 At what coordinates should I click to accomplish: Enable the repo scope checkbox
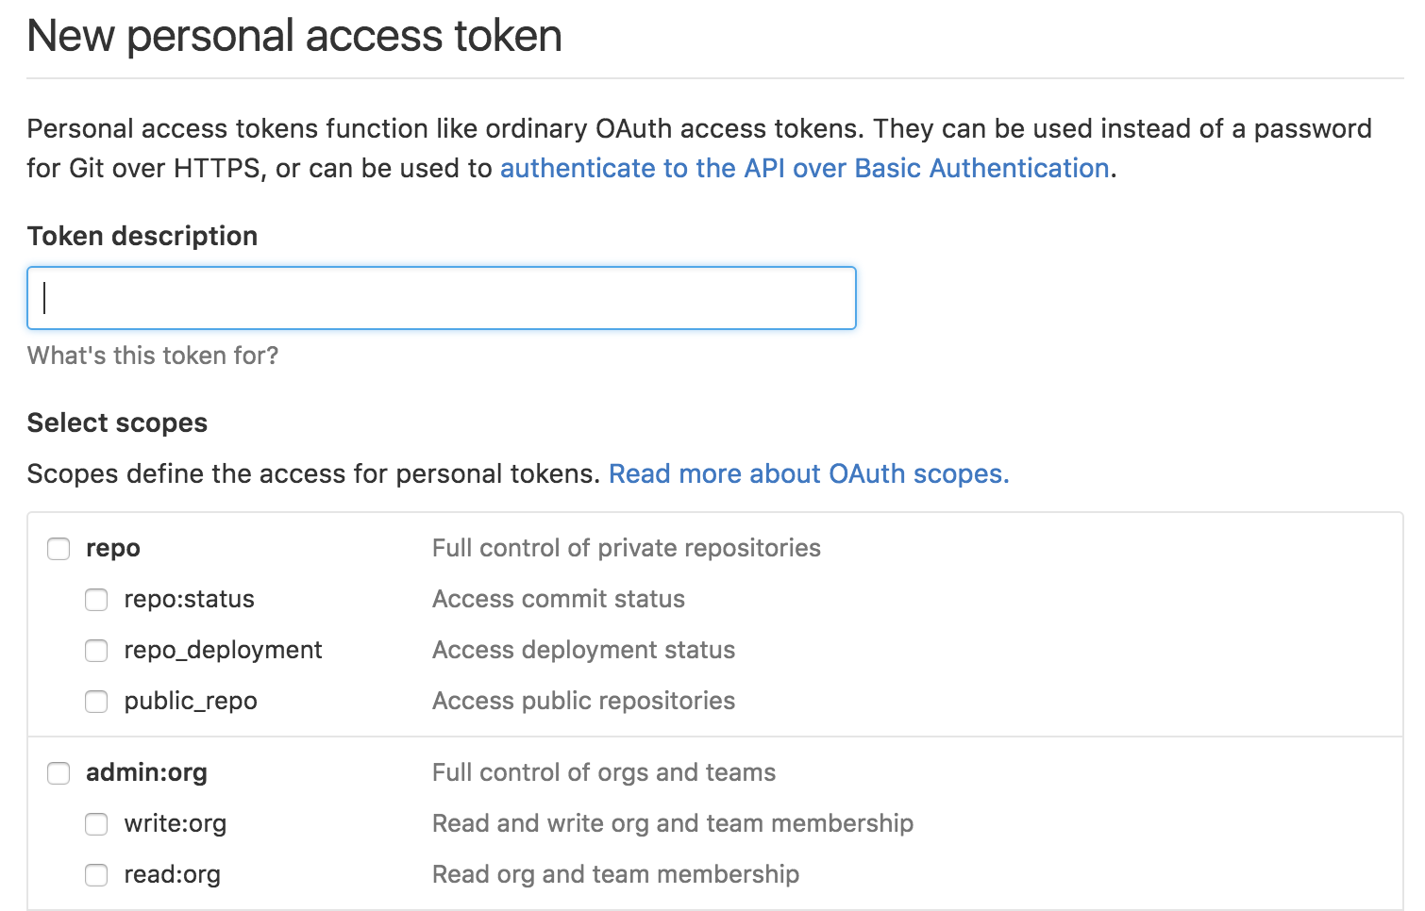(x=59, y=548)
